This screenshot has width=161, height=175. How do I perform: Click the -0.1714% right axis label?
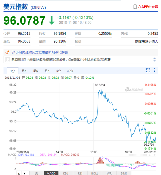click(x=150, y=149)
